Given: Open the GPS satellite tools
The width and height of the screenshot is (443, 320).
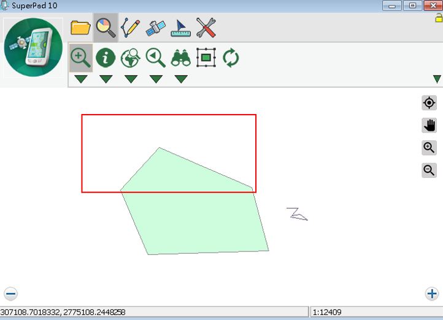Looking at the screenshot, I should (155, 28).
